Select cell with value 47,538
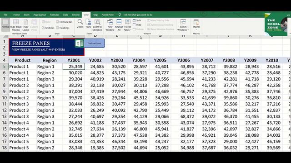The width and height of the screenshot is (291, 163). tap(138, 135)
